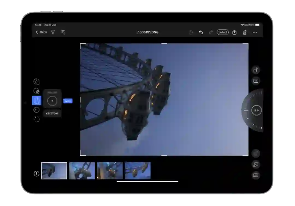Open the aspect ratio crop icon
The width and height of the screenshot is (295, 206).
click(x=256, y=81)
